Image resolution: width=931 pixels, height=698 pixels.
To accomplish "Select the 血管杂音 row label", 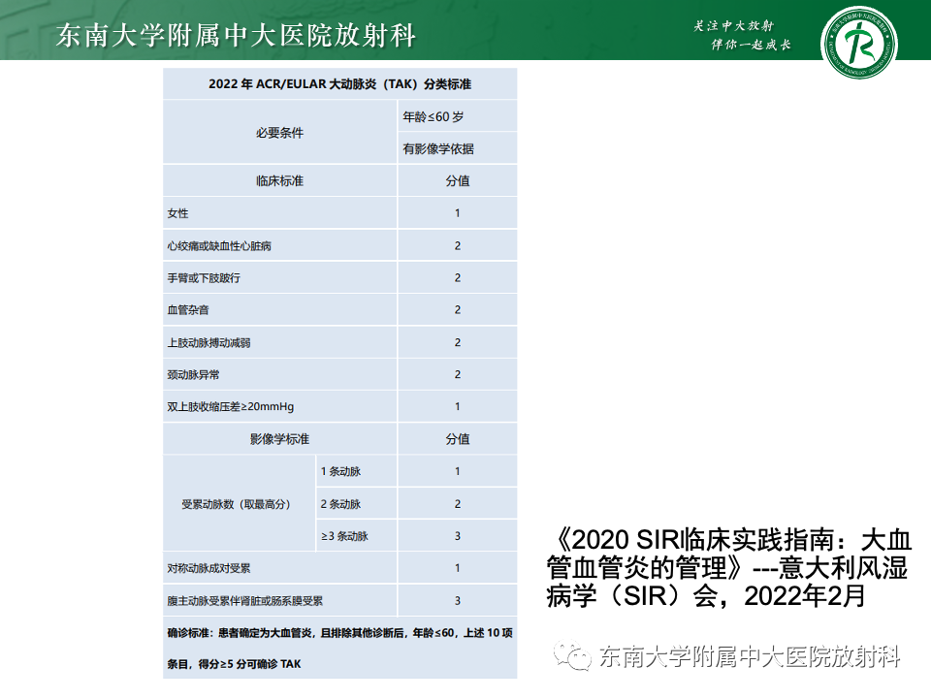I will click(x=188, y=310).
